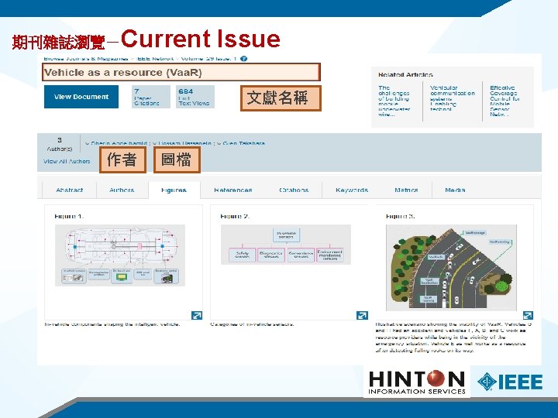Click the IEEE Network breadcrumb link
This screenshot has height=418, width=558.
[155, 59]
